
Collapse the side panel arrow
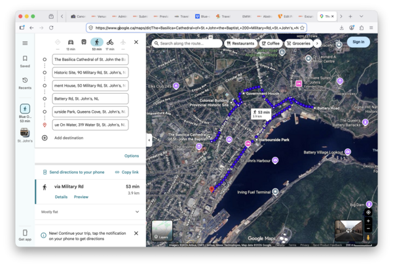pos(149,140)
